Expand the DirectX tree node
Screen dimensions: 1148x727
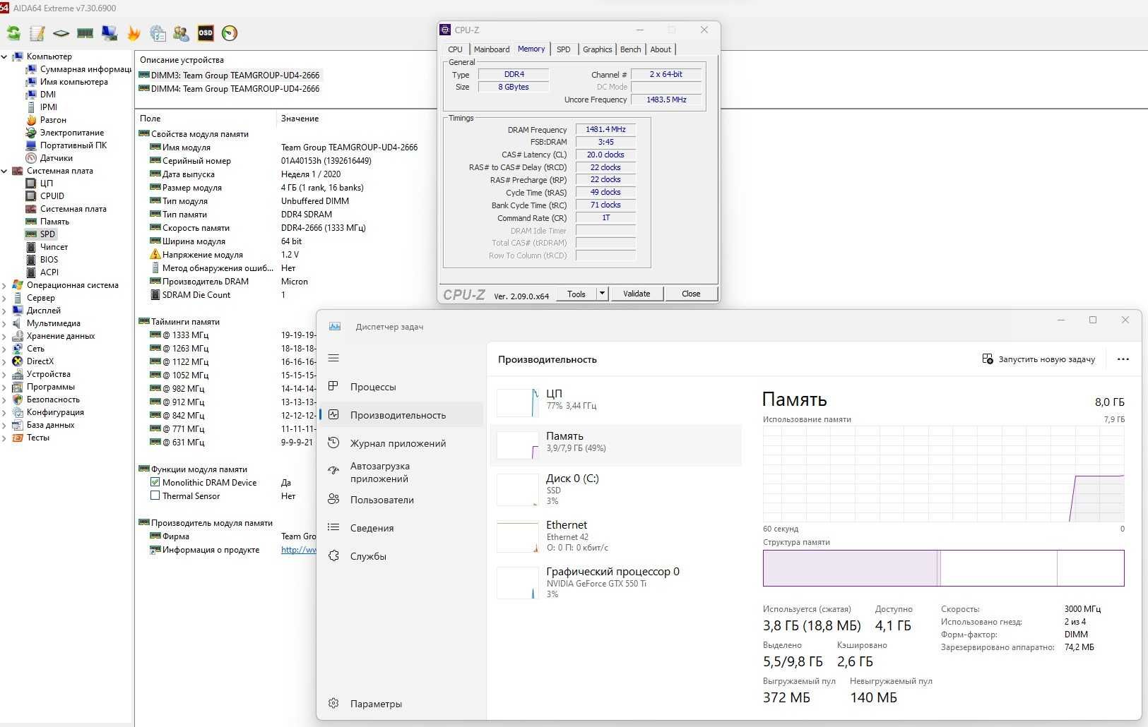point(5,361)
